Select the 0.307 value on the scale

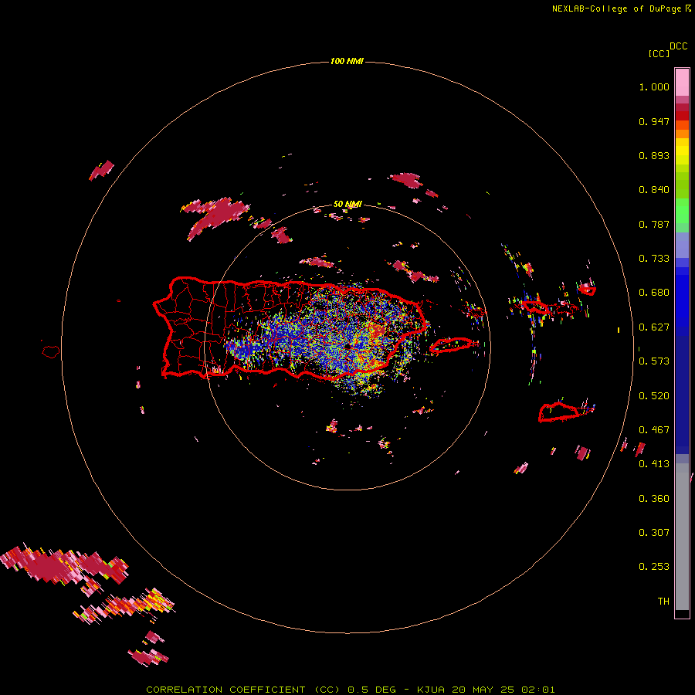tap(654, 533)
